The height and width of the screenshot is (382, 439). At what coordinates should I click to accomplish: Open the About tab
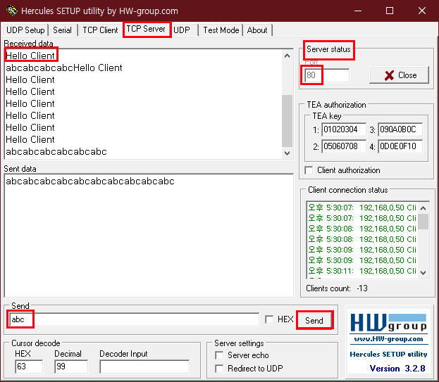click(x=257, y=30)
